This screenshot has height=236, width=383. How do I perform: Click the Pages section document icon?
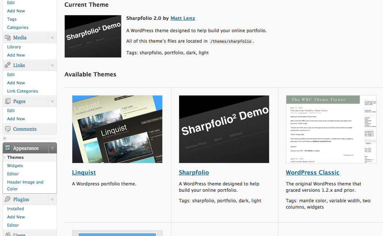tap(8, 101)
